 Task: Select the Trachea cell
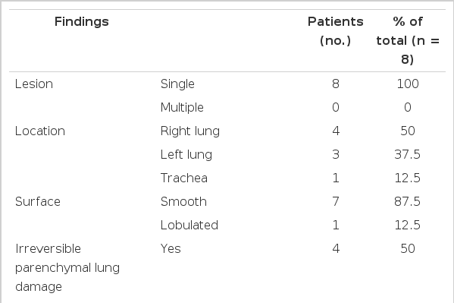tap(184, 178)
